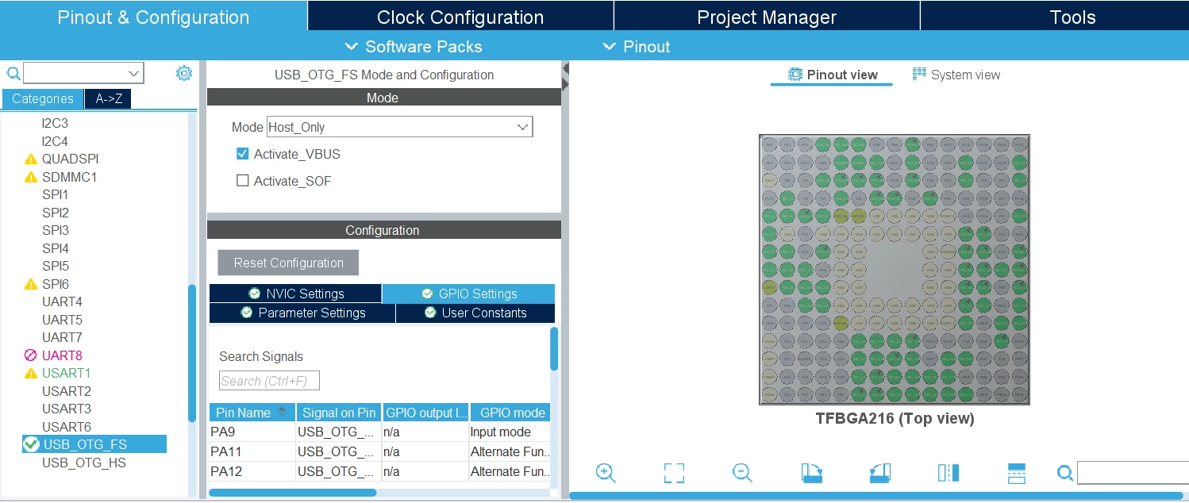Switch to Clock Configuration tab
Viewport: 1189px width, 503px height.
[460, 17]
